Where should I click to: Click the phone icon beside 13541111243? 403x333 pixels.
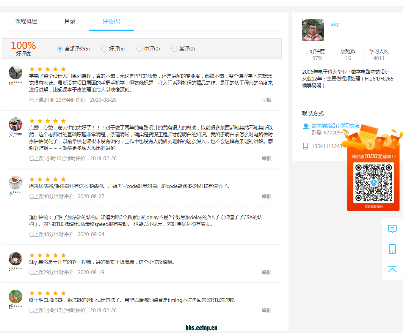click(x=306, y=146)
